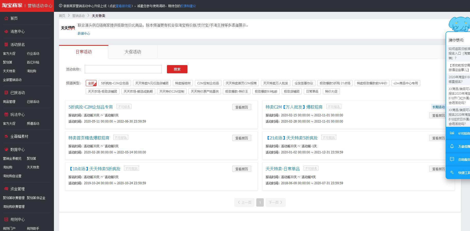Select the 天天农场-极致店铺团 filter tag
The height and width of the screenshot is (231, 470).
click(102, 91)
